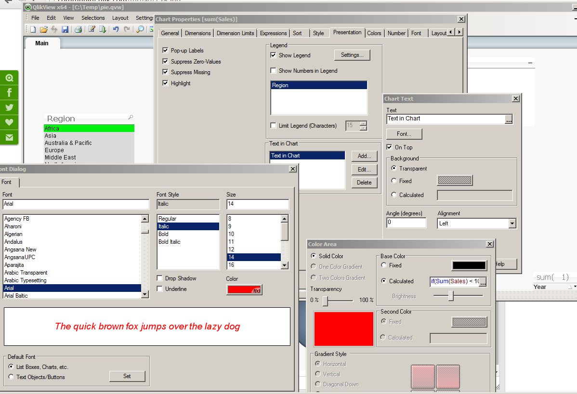Click the Set default font button
577x394 pixels.
coord(127,376)
